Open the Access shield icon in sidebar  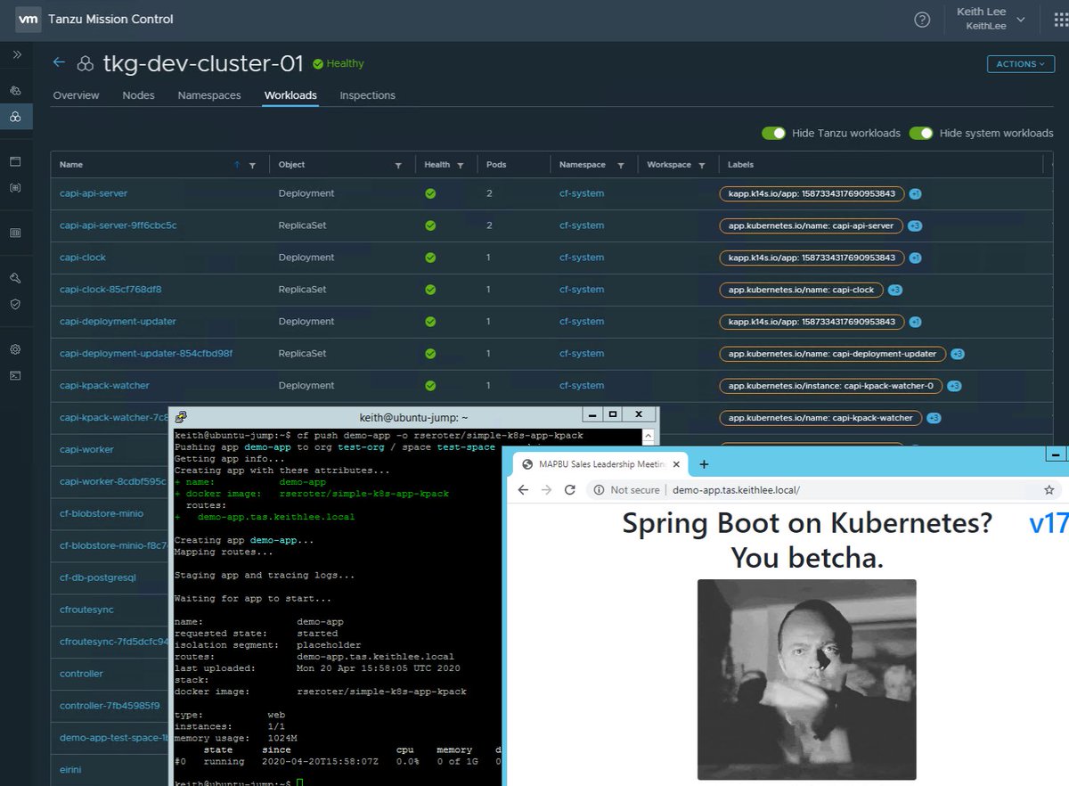15,304
